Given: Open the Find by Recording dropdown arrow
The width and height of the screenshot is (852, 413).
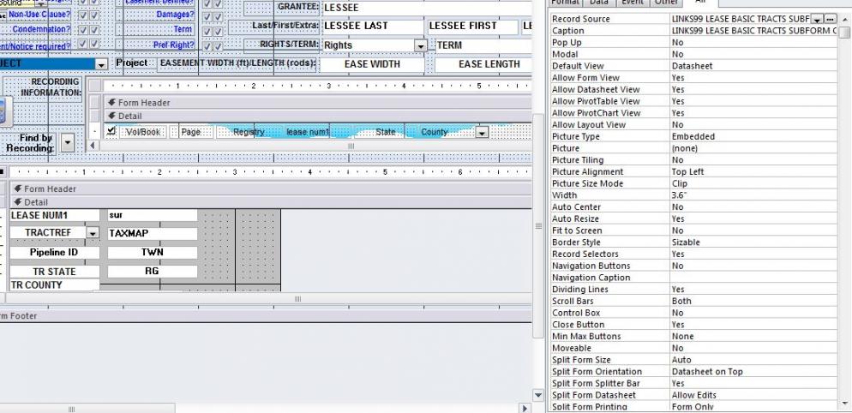Looking at the screenshot, I should click(68, 143).
